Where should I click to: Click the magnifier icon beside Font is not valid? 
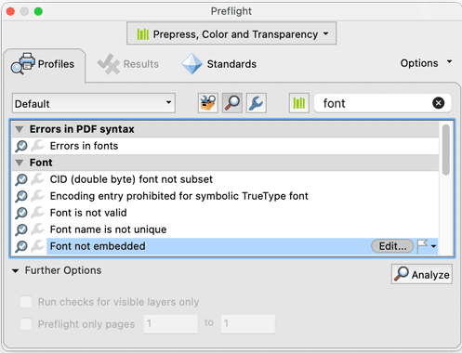[21, 213]
